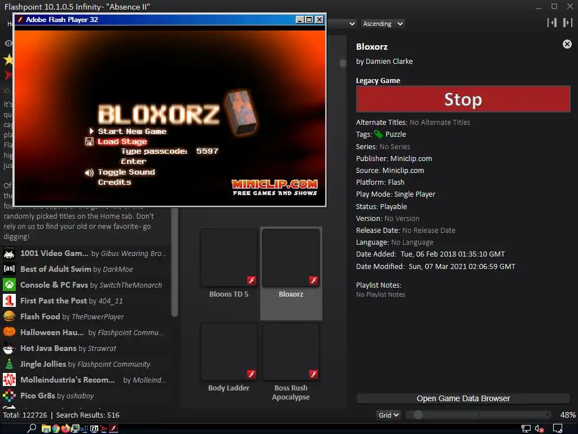Collapse the right sidebar using top-right toggle
The image size is (578, 434).
[567, 23]
